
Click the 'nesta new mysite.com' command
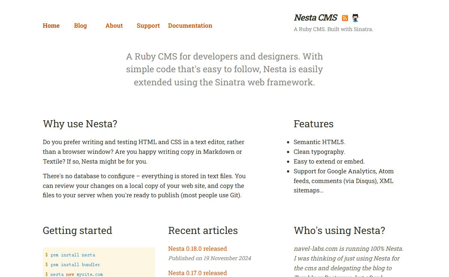click(76, 274)
